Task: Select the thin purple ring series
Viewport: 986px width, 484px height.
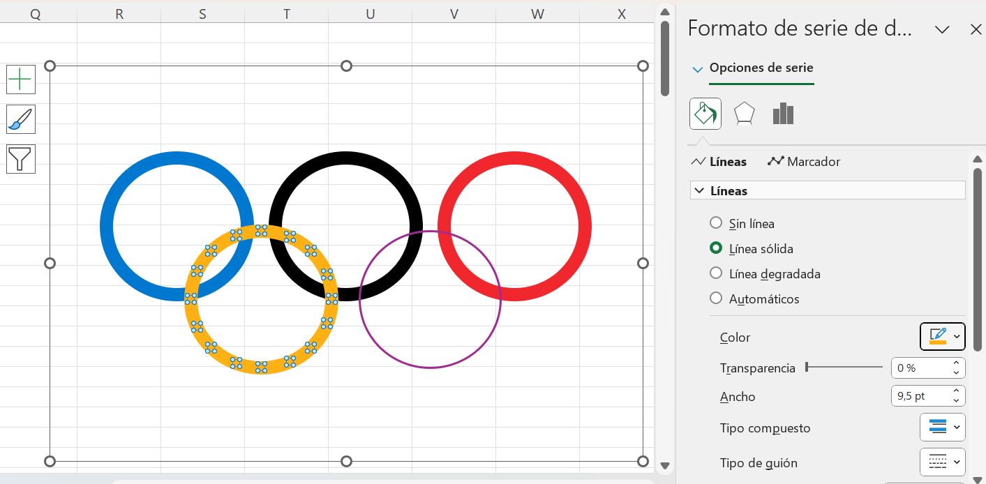Action: 430,368
